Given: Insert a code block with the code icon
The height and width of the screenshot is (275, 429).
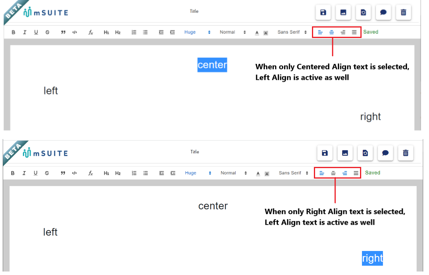Looking at the screenshot, I should click(74, 32).
